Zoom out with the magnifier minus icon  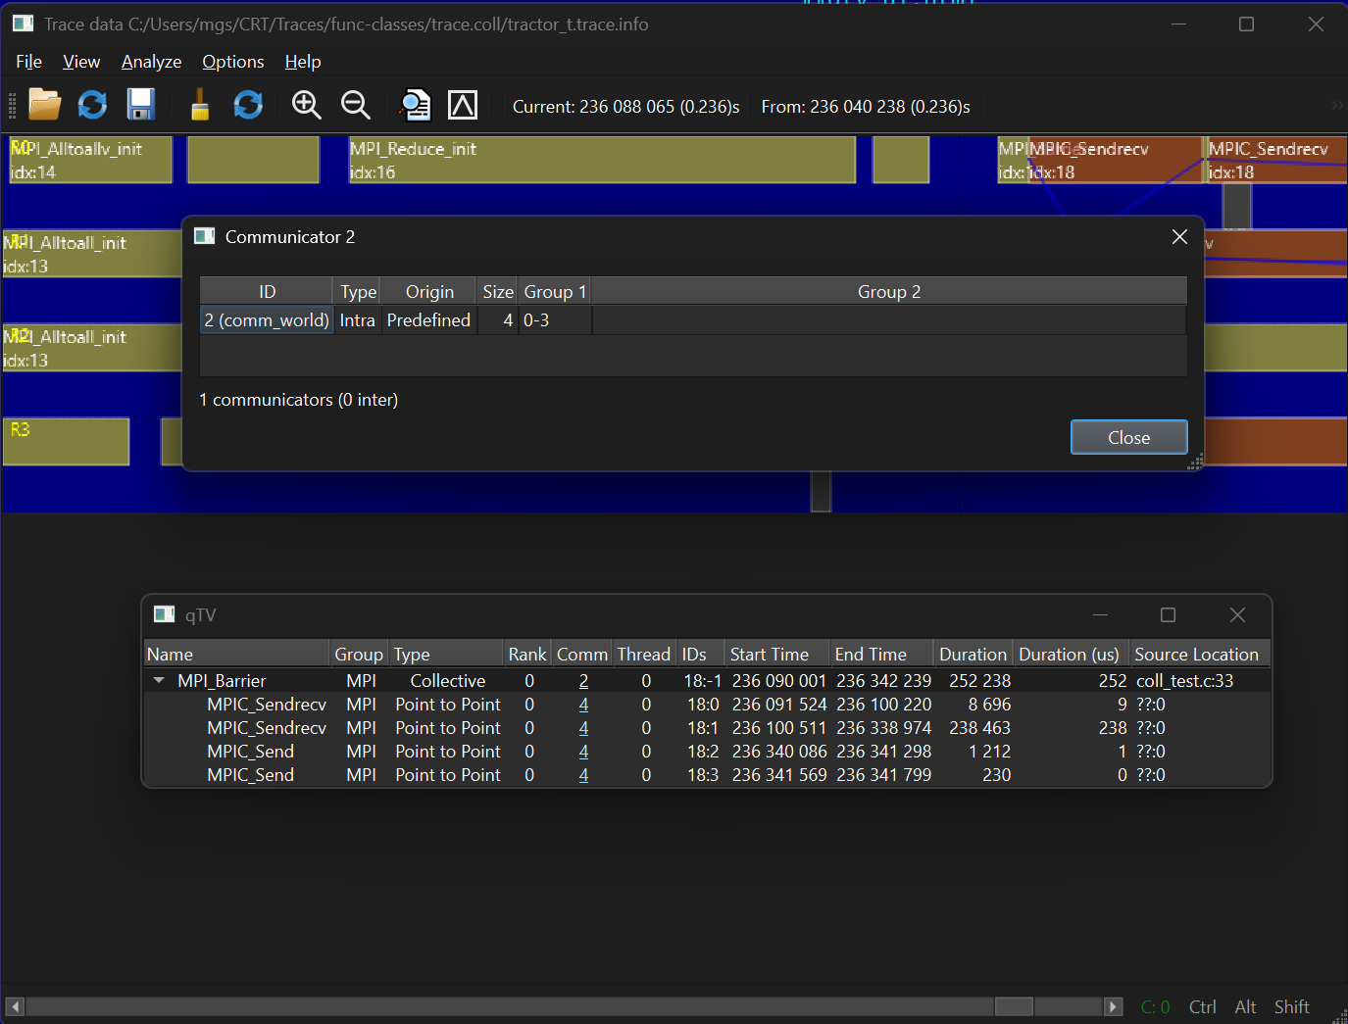[x=356, y=105]
